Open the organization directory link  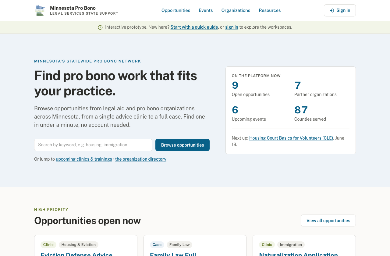(141, 159)
